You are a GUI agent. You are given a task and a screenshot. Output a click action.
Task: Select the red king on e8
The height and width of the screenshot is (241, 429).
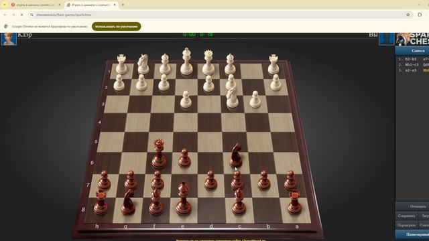tap(183, 199)
